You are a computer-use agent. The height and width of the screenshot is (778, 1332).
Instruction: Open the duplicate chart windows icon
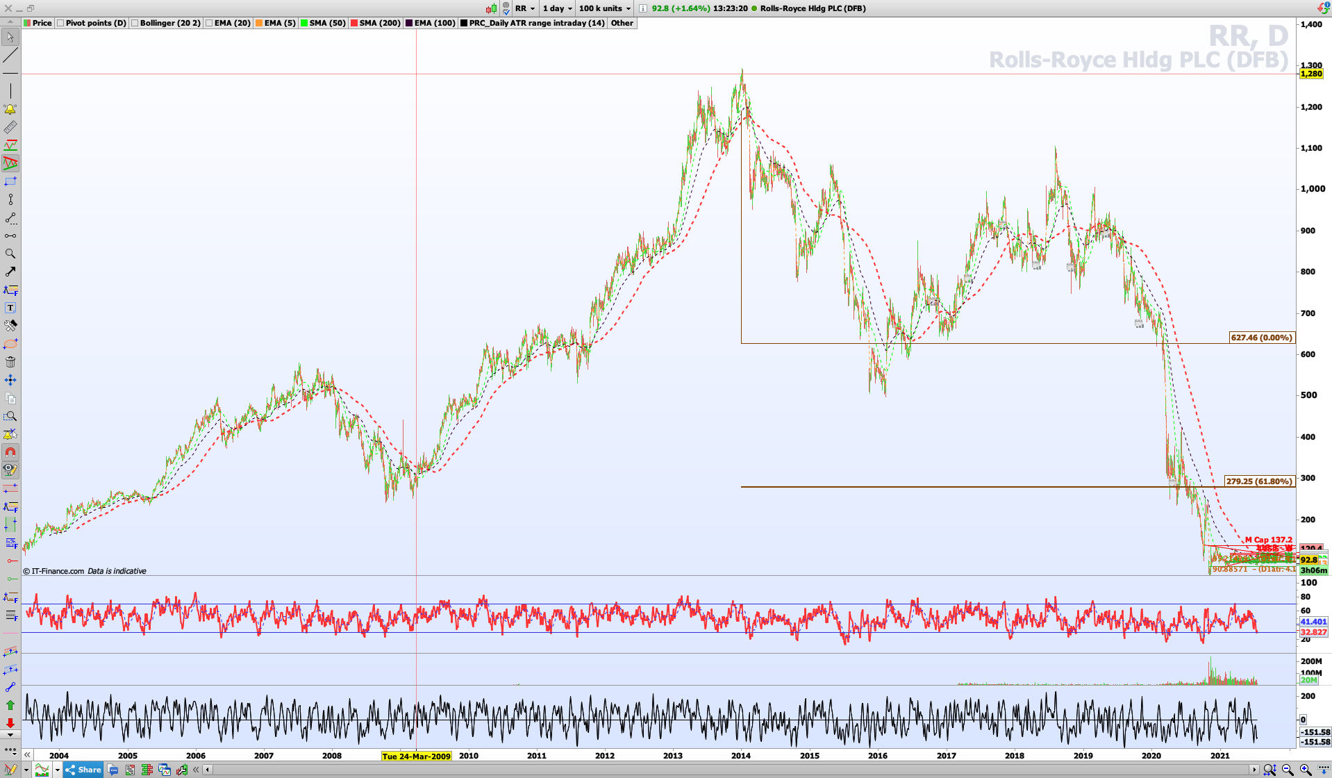coord(164,770)
